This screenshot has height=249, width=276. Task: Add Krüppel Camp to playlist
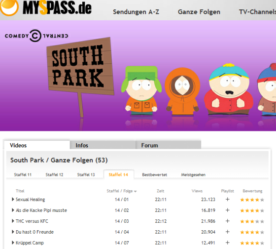(227, 243)
